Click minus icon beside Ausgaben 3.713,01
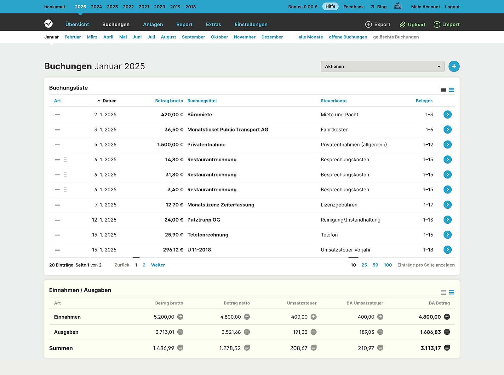The height and width of the screenshot is (375, 504). click(x=180, y=332)
